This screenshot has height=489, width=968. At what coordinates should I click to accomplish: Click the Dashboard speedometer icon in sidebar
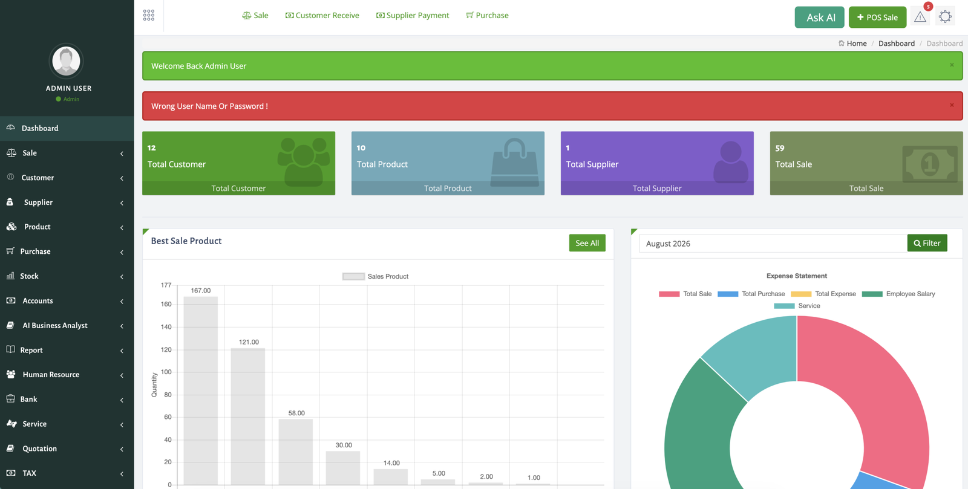pyautogui.click(x=11, y=128)
